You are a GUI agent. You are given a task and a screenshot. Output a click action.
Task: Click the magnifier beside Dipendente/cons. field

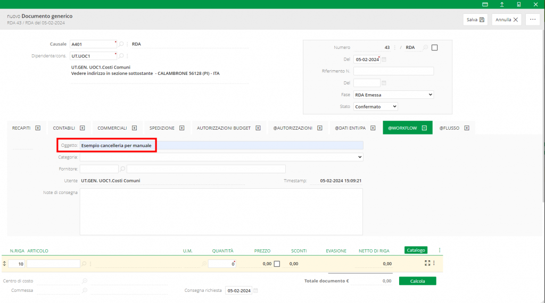point(121,56)
